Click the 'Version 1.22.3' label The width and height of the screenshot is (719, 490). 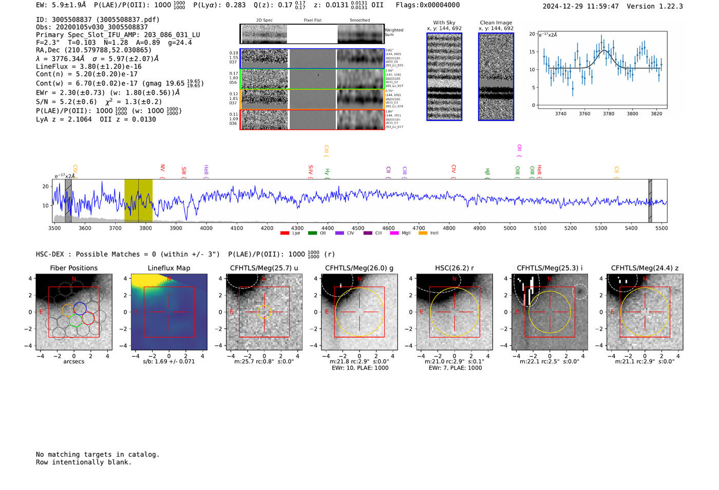click(655, 6)
